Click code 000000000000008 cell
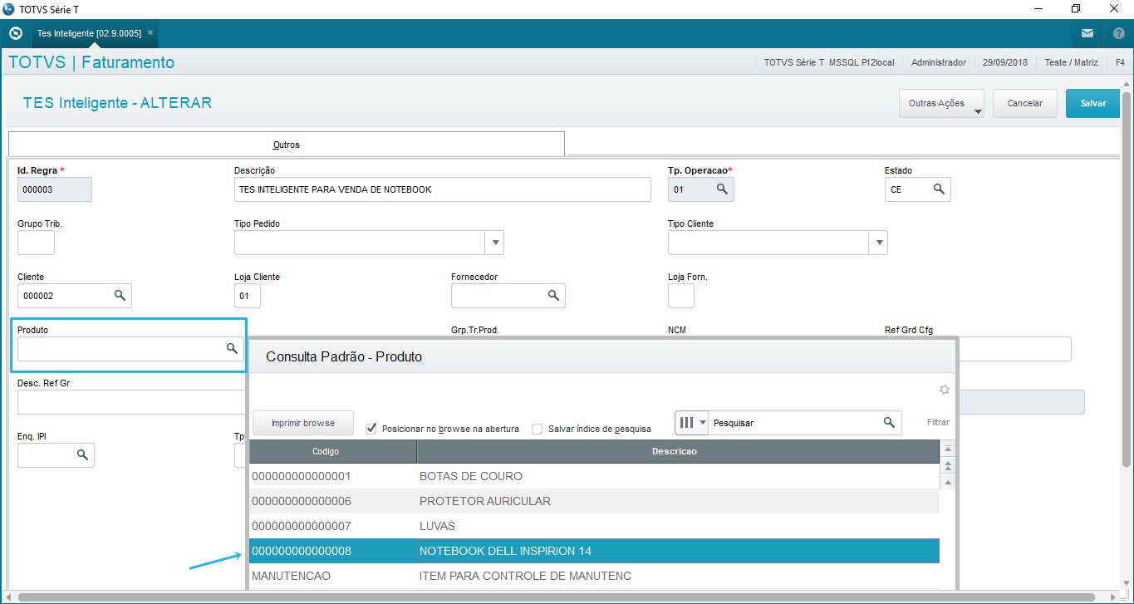 (332, 551)
